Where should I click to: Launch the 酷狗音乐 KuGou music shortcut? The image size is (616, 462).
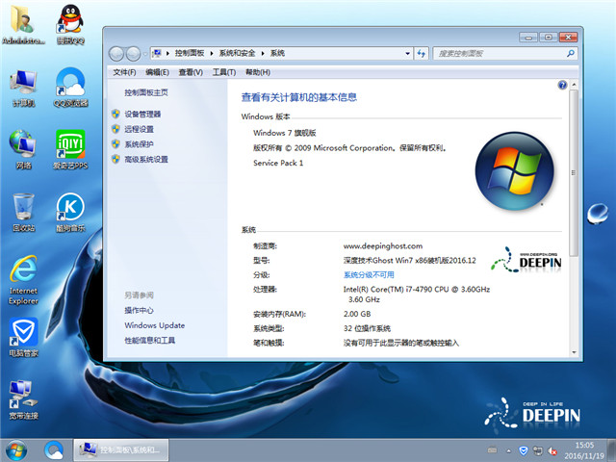(x=70, y=212)
